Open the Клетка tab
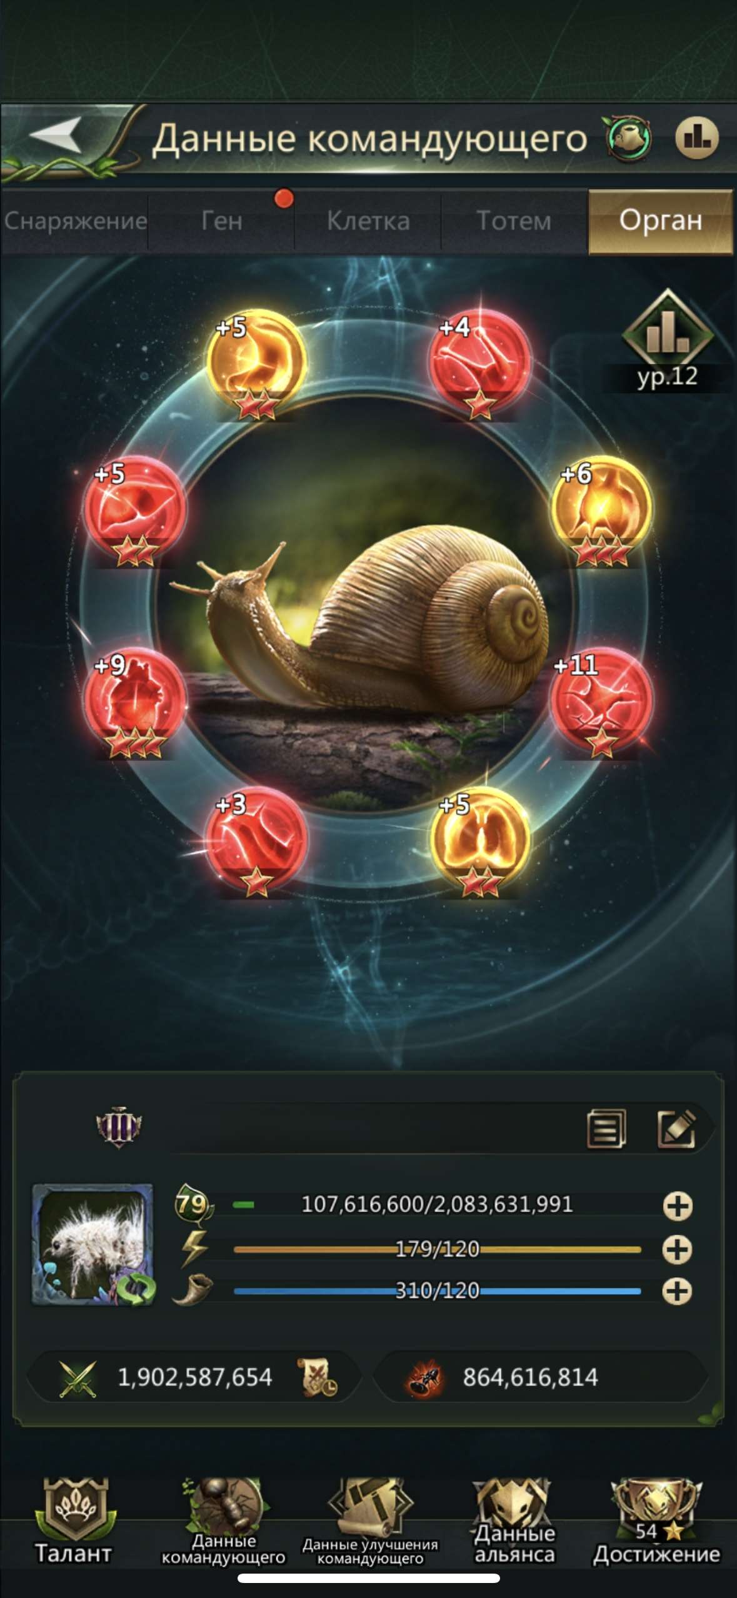 pos(368,221)
